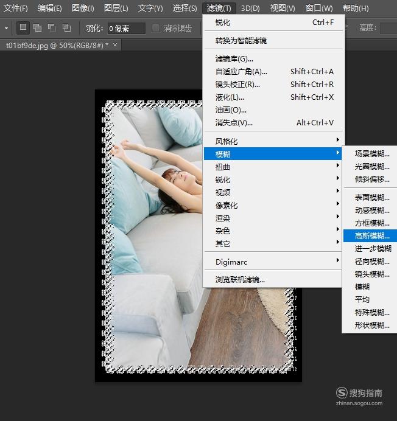This screenshot has width=397, height=421.
Task: Expand the 杂色 noise submenu
Action: (x=273, y=231)
